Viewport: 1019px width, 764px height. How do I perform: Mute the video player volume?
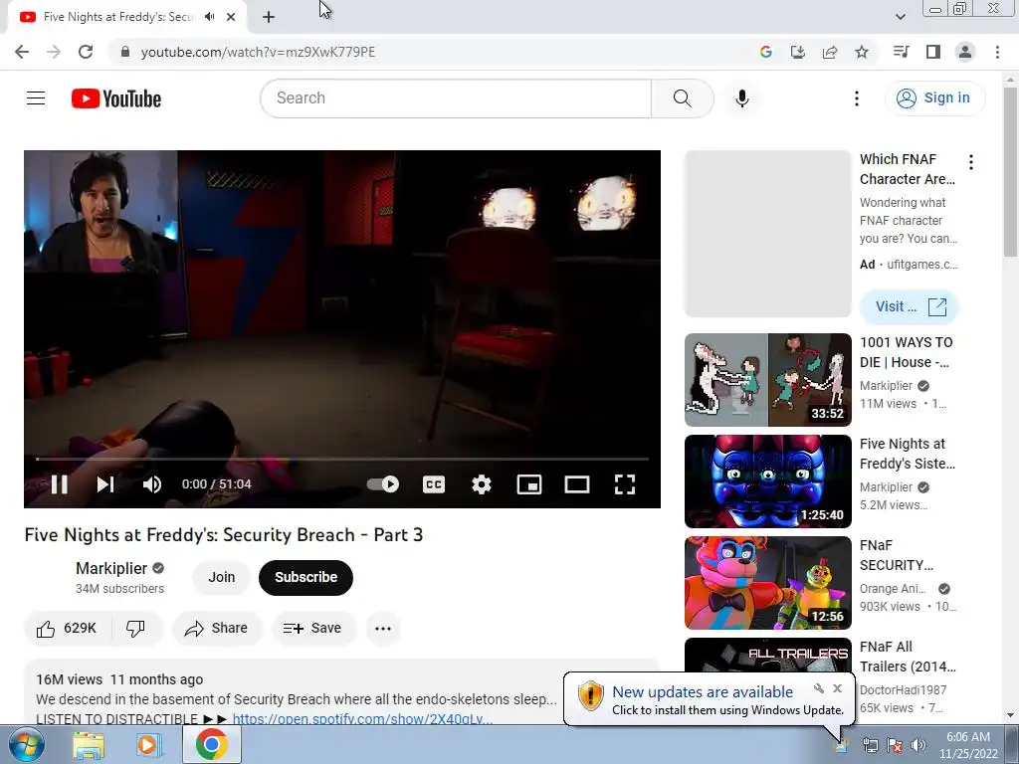coord(152,484)
